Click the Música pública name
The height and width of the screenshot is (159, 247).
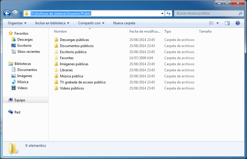[71, 76]
